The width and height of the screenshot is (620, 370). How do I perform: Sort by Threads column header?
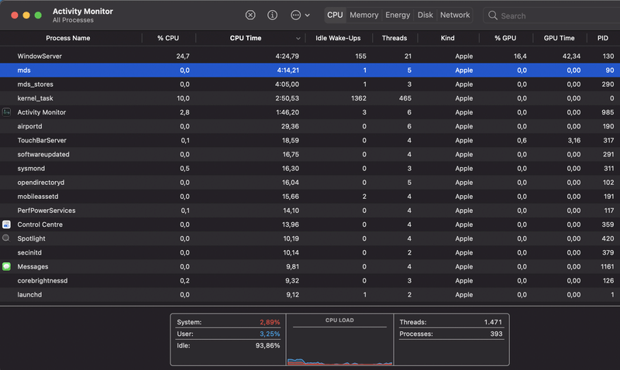click(394, 38)
